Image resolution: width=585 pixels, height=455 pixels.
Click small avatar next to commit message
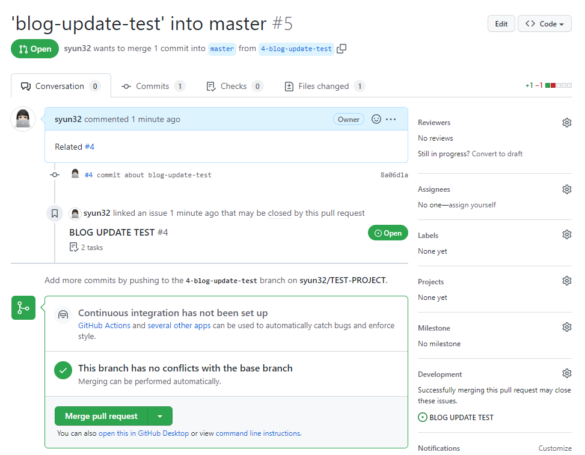[75, 174]
